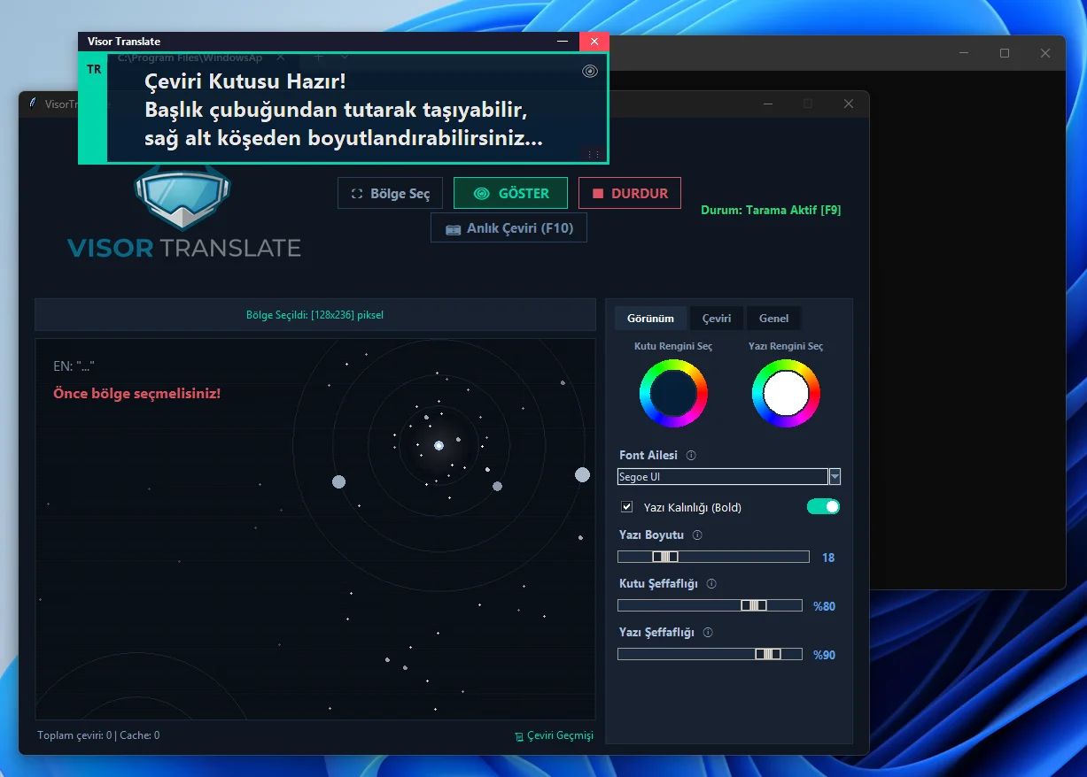Click Anlık Çeviri (F10) button
This screenshot has width=1087, height=777.
(x=509, y=227)
